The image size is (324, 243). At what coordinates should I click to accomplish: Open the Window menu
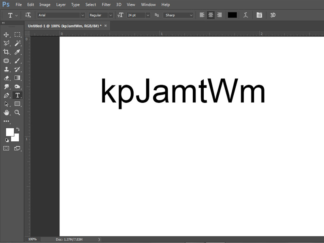pos(148,4)
